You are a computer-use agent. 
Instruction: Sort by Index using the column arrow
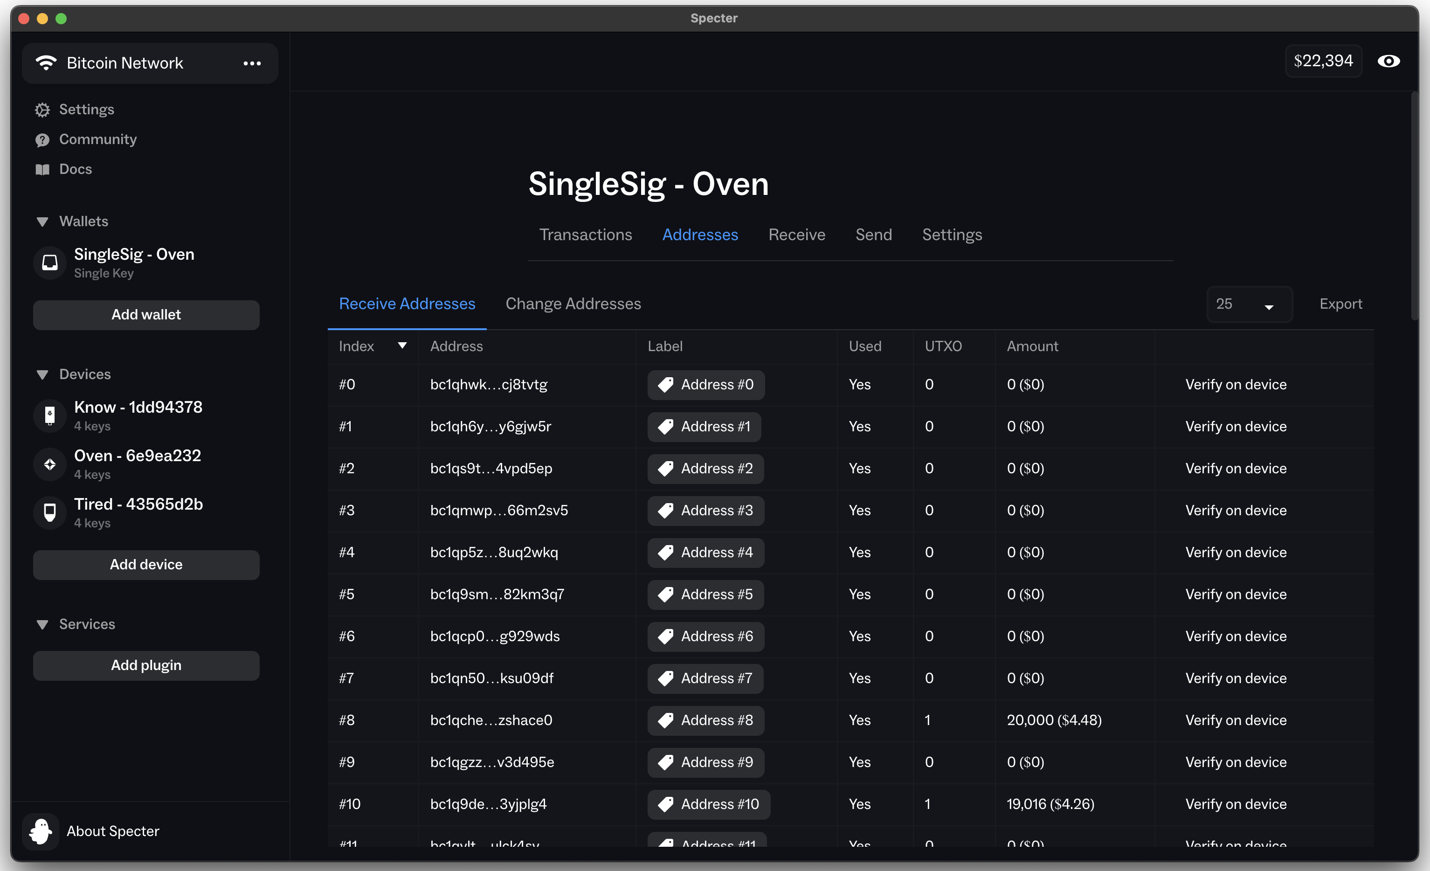tap(402, 346)
